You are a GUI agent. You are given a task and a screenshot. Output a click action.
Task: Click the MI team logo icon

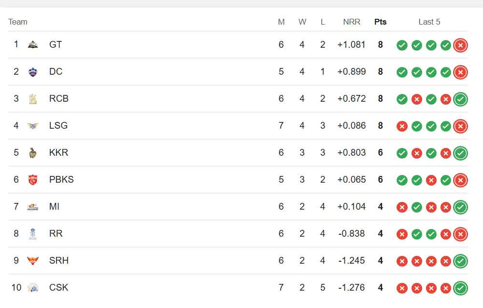click(33, 207)
